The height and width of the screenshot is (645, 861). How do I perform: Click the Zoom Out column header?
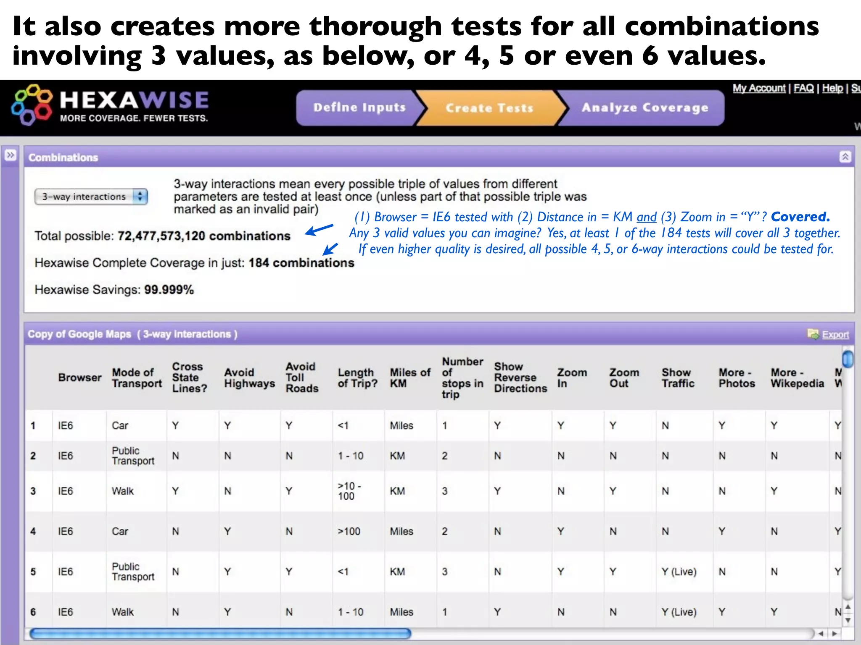coord(624,378)
